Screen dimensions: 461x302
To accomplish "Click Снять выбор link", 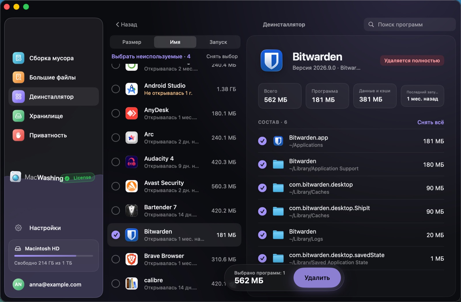I will [222, 57].
